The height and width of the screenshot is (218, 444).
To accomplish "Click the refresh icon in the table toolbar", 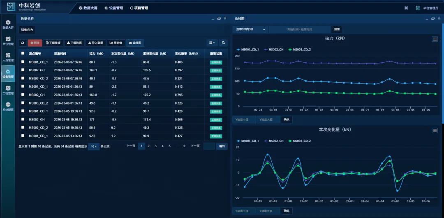I will click(23, 43).
